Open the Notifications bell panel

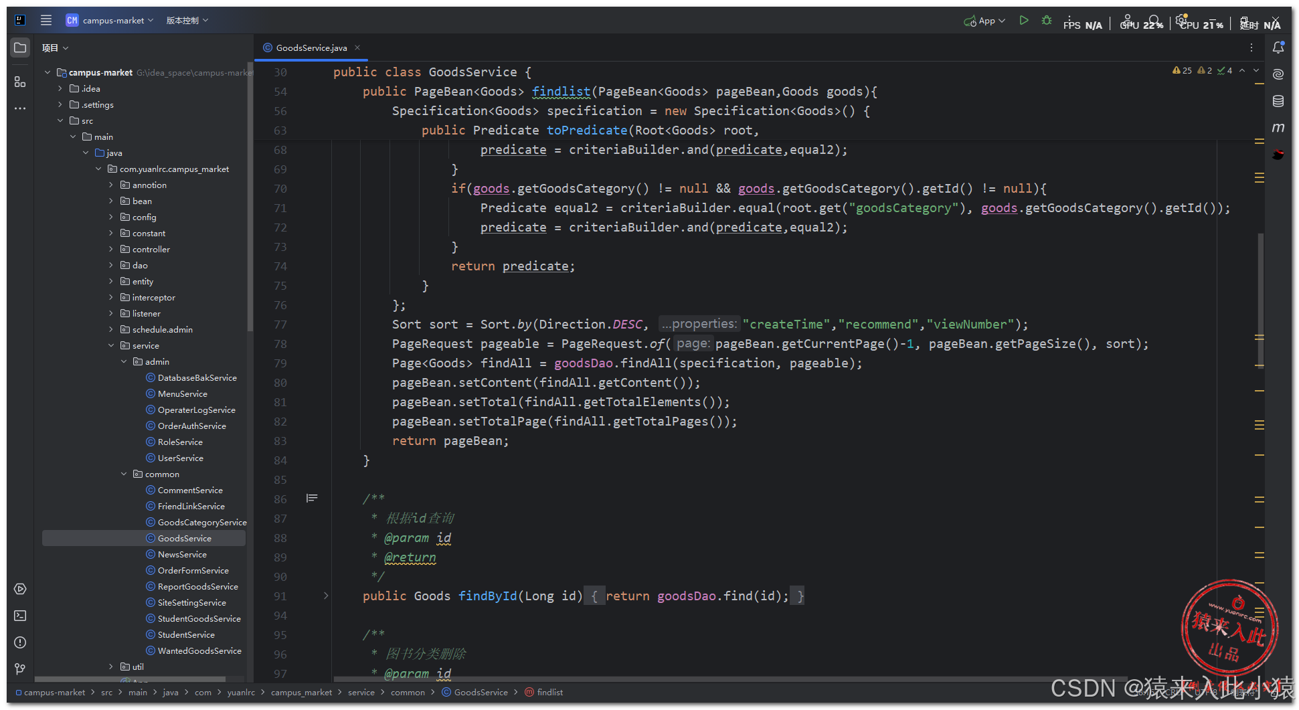pos(1278,48)
